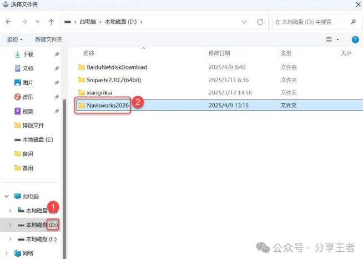Viewport: 363px width, 259px height.
Task: Refresh the current folder view
Action: coord(260,22)
